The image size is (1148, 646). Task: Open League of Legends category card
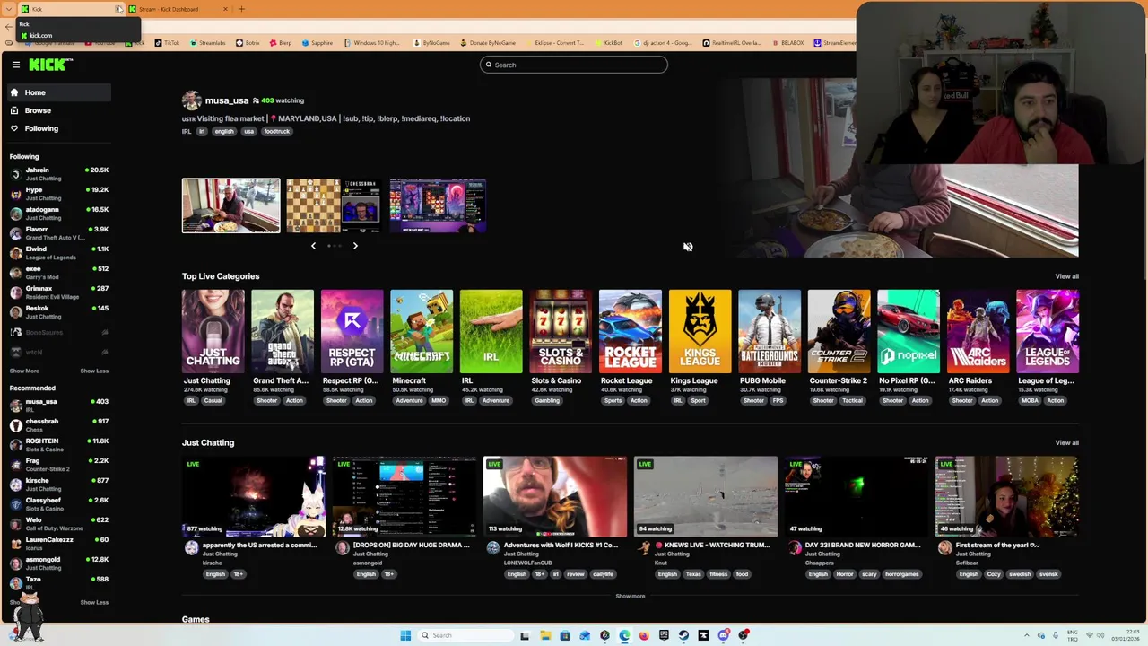pos(1048,331)
